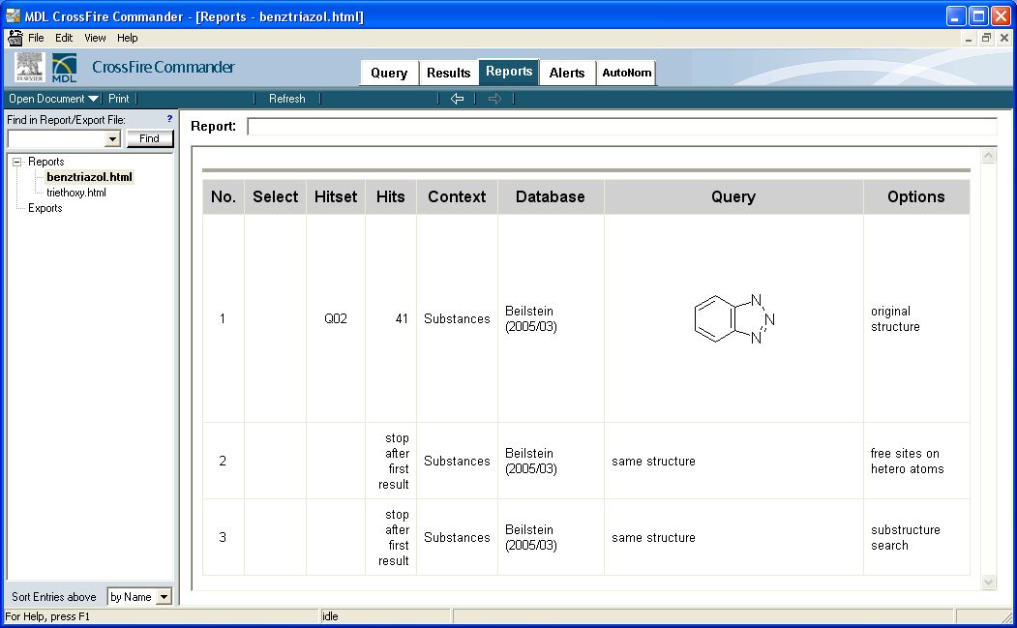Click the No. column header
Image resolution: width=1017 pixels, height=628 pixels.
point(224,196)
